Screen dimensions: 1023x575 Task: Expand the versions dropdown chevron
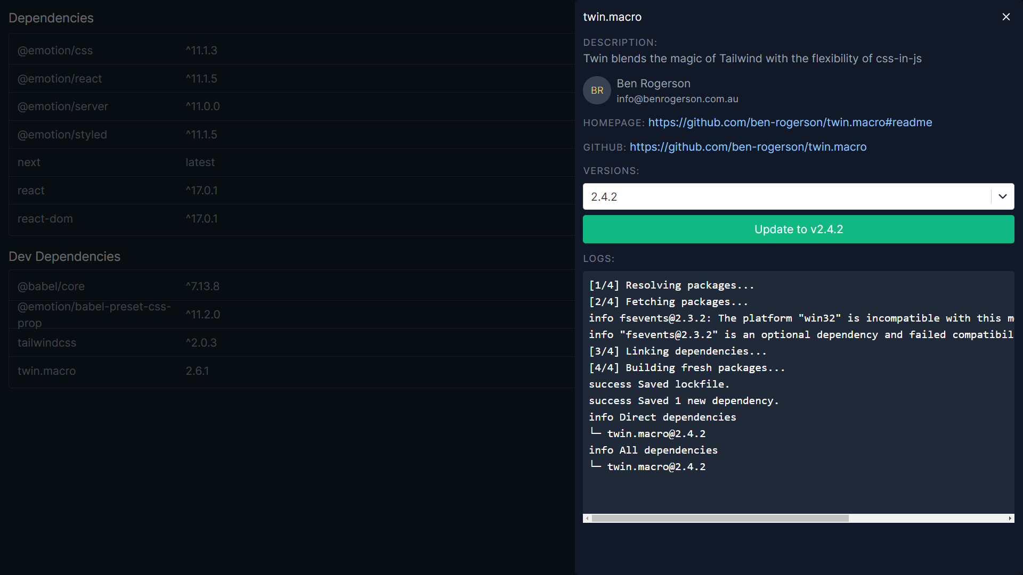pos(1002,196)
